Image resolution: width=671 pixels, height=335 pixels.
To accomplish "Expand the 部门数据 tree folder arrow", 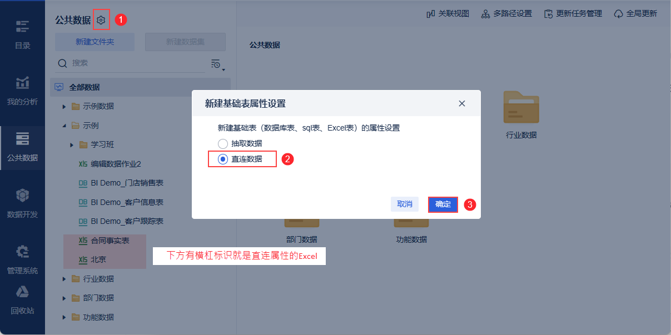I will (64, 298).
